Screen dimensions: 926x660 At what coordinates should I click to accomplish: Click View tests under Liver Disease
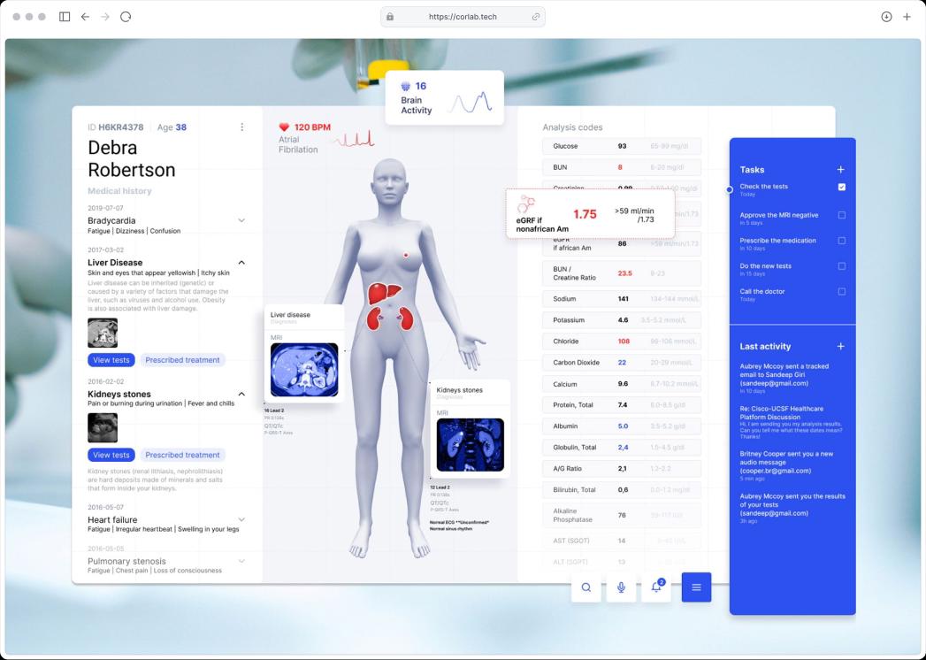[111, 360]
